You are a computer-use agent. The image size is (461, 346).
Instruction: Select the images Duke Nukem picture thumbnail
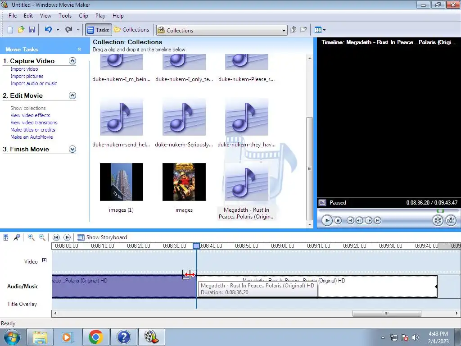pyautogui.click(x=184, y=182)
